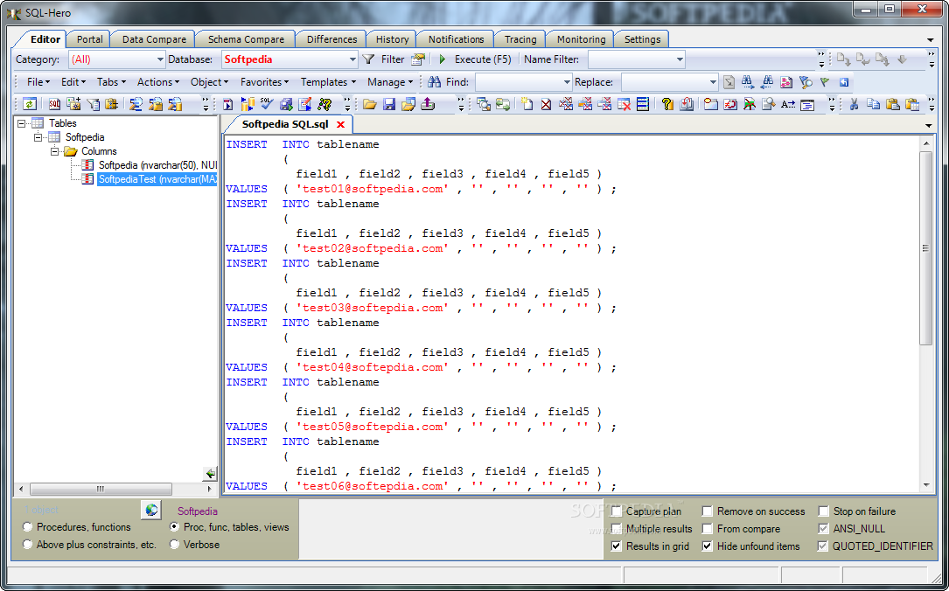Collapse the Columns folder node
The height and width of the screenshot is (591, 949).
[x=54, y=151]
